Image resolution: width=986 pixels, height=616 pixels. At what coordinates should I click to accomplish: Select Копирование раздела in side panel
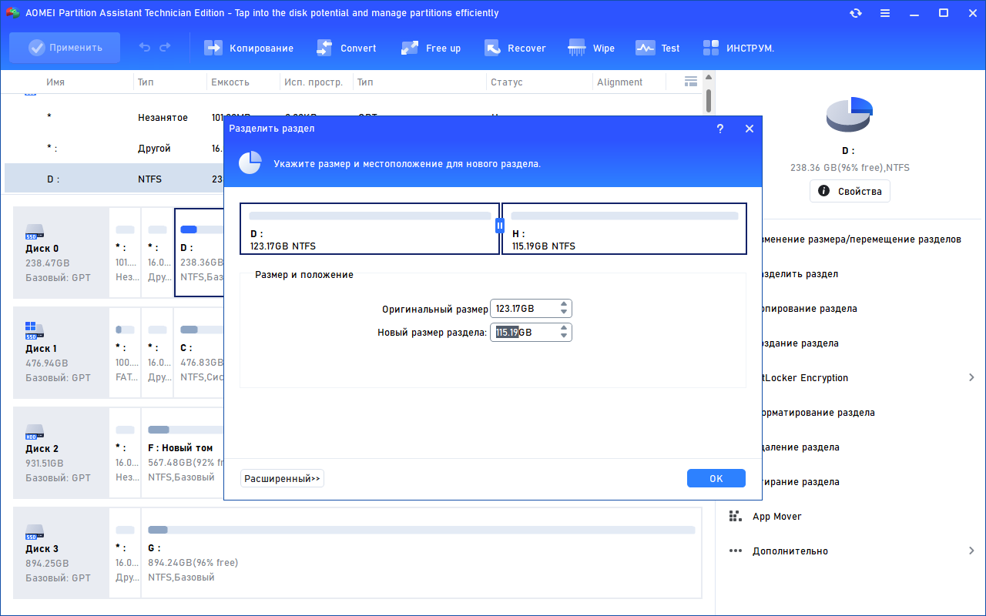tap(809, 309)
